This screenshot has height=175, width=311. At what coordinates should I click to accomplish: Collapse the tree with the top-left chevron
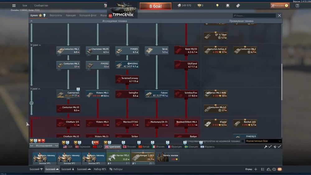(x=31, y=21)
